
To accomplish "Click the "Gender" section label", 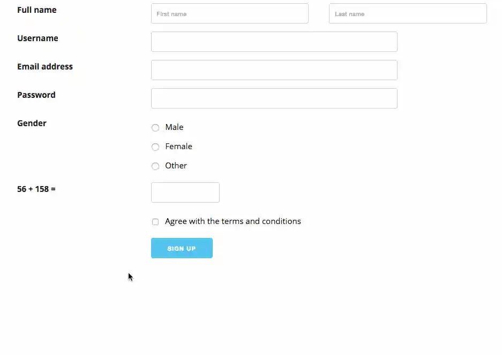I will click(x=32, y=123).
